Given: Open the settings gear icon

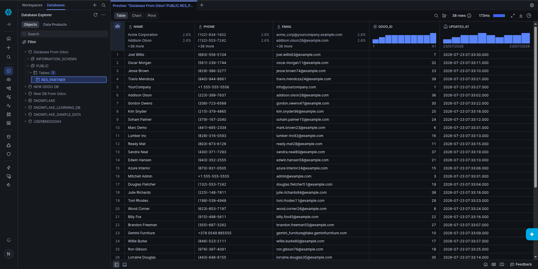Looking at the screenshot, I should click(532, 5).
